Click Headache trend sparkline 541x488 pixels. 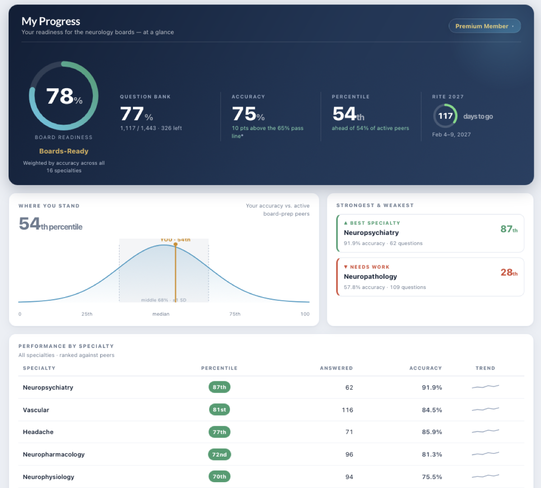coord(486,431)
